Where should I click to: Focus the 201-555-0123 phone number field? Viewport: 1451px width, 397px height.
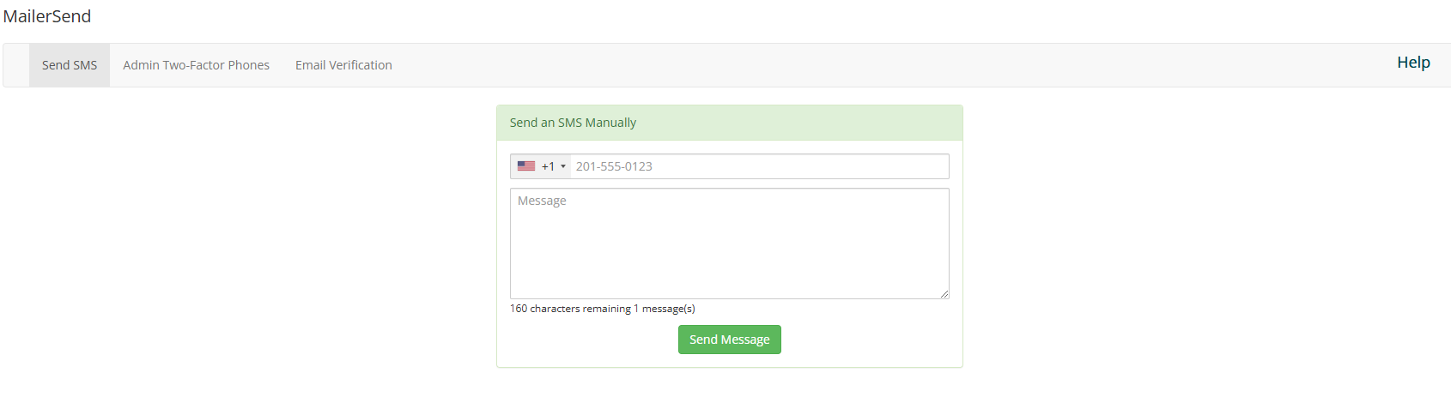click(x=760, y=166)
